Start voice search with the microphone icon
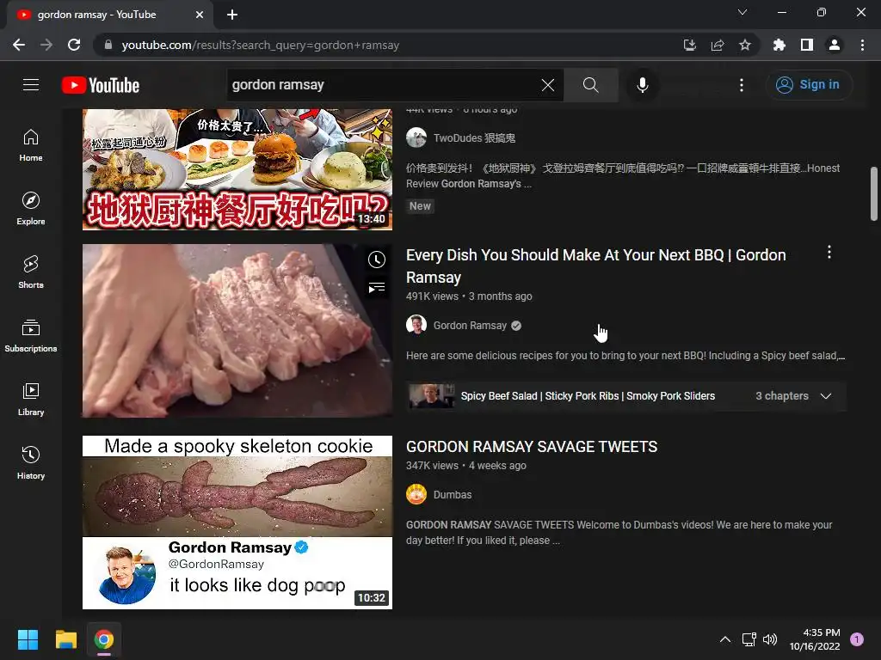 click(642, 85)
